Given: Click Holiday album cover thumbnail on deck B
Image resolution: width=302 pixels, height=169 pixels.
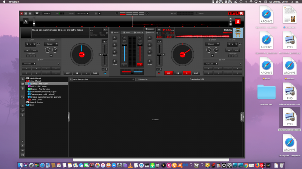Looking at the screenshot, I should [x=238, y=33].
